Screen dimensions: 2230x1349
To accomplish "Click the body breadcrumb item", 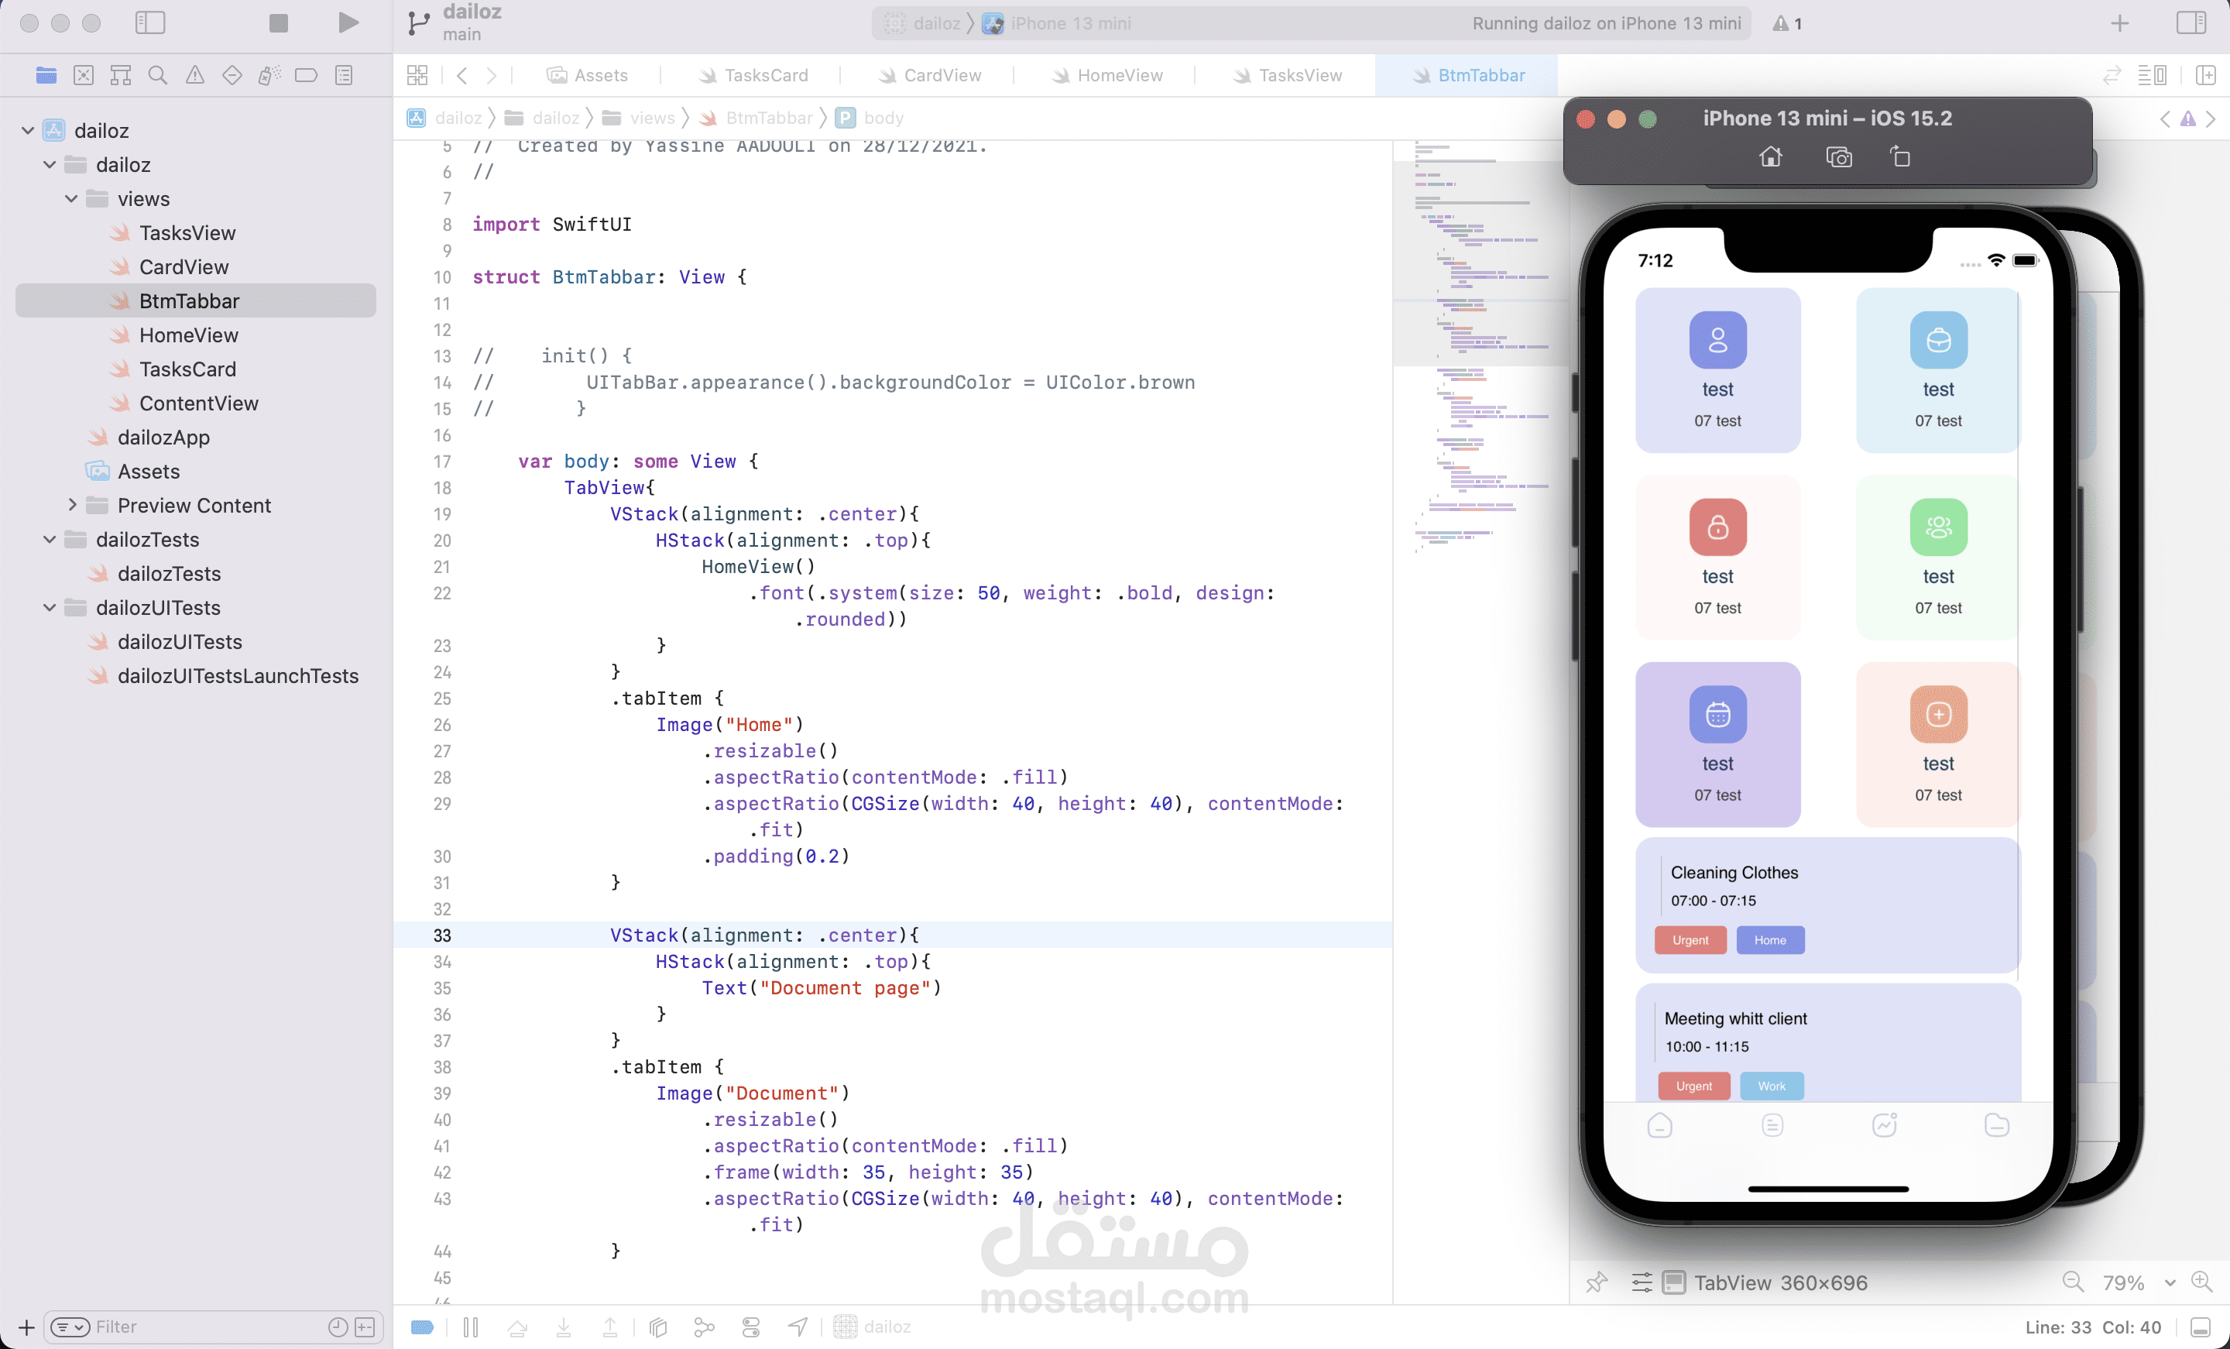I will [870, 118].
